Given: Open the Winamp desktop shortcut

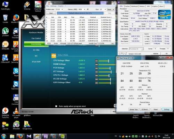Looking at the screenshot, I should click(27, 6).
